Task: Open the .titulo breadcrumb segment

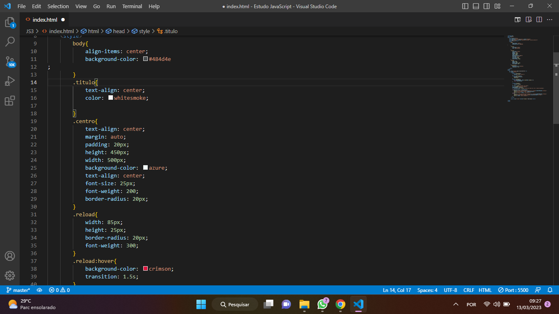Action: pos(167,31)
